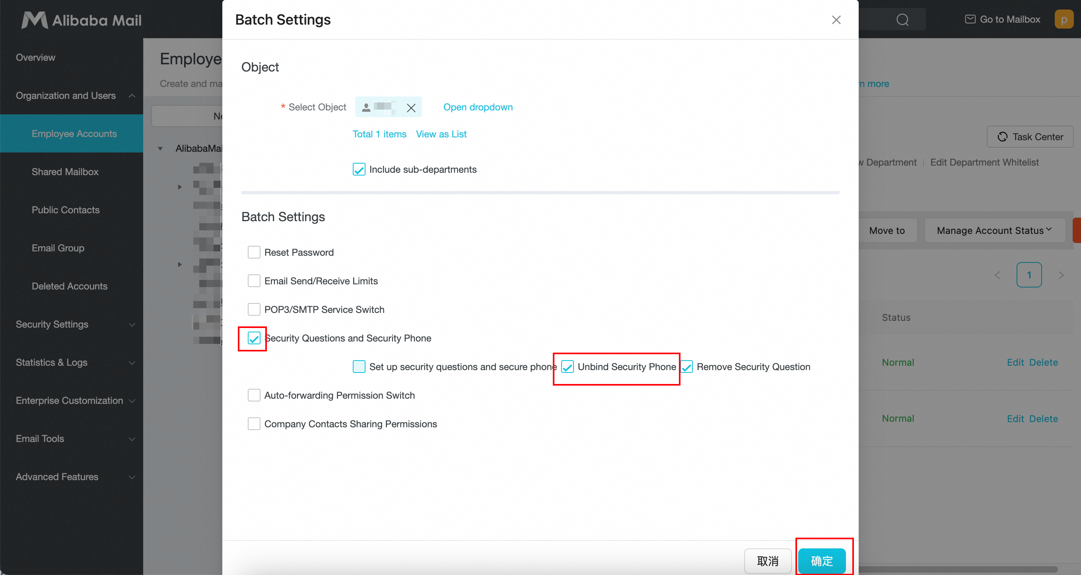Viewport: 1081px width, 575px height.
Task: Remove the selected object tag
Action: (411, 108)
